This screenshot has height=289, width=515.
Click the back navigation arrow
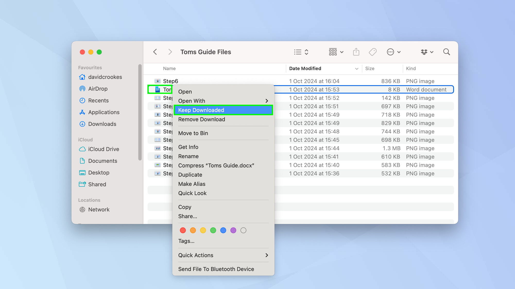pos(155,52)
